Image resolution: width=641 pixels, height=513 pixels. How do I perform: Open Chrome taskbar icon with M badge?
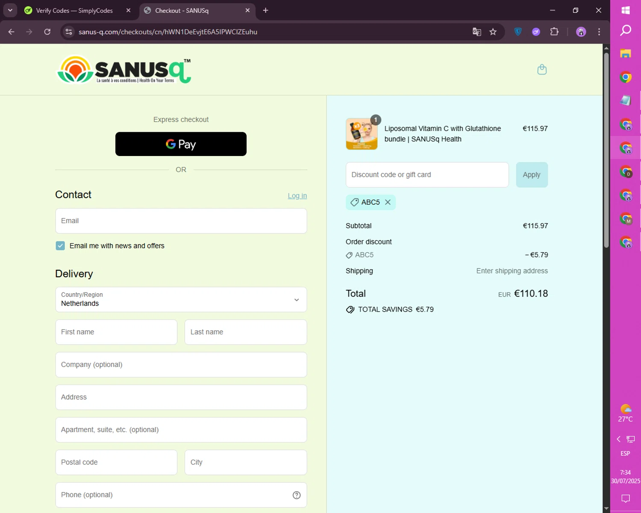[x=626, y=218]
